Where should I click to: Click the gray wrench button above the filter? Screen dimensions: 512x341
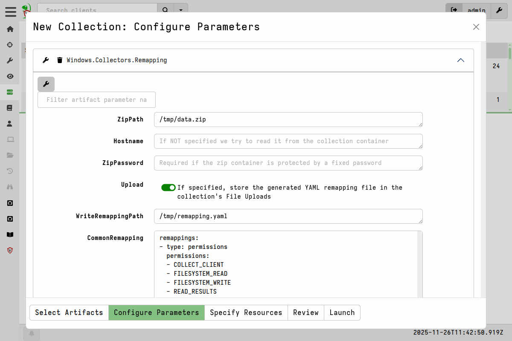[x=46, y=84]
